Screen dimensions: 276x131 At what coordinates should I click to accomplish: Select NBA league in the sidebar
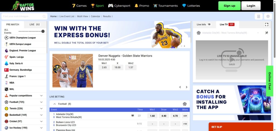pos(12,83)
